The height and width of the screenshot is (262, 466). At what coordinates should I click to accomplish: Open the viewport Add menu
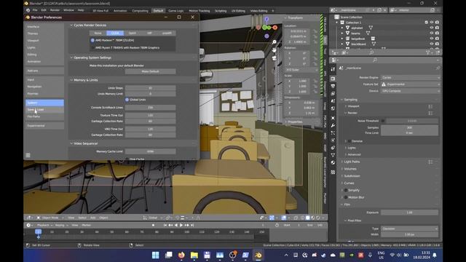(x=92, y=218)
